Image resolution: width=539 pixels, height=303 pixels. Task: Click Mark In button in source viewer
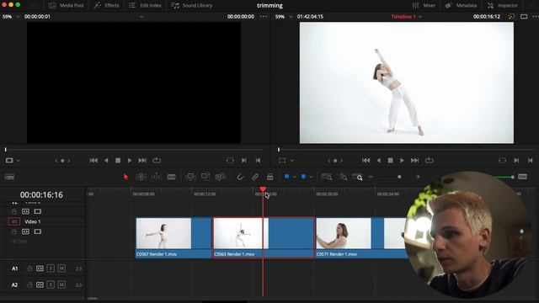[243, 161]
